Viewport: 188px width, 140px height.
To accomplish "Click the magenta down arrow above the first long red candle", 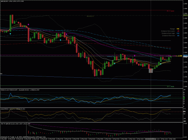I will (x=28, y=24).
